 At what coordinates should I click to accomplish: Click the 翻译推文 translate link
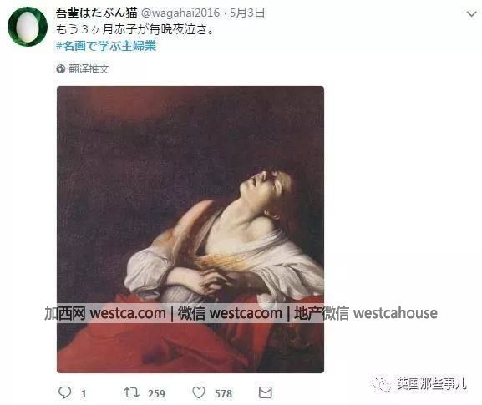(89, 68)
